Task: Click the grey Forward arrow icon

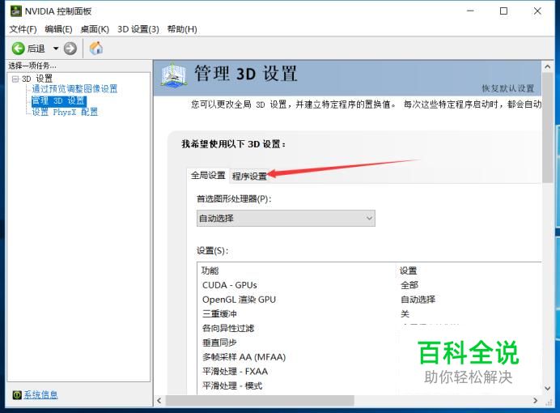Action: (70, 49)
